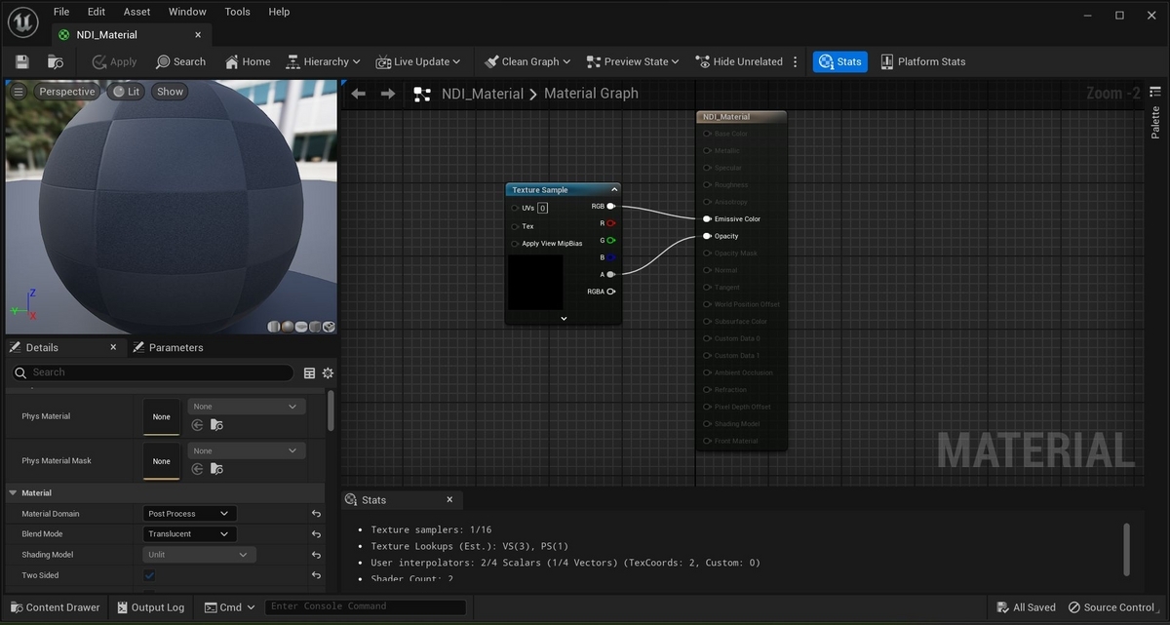
Task: Switch to the Parameters tab
Action: [169, 347]
